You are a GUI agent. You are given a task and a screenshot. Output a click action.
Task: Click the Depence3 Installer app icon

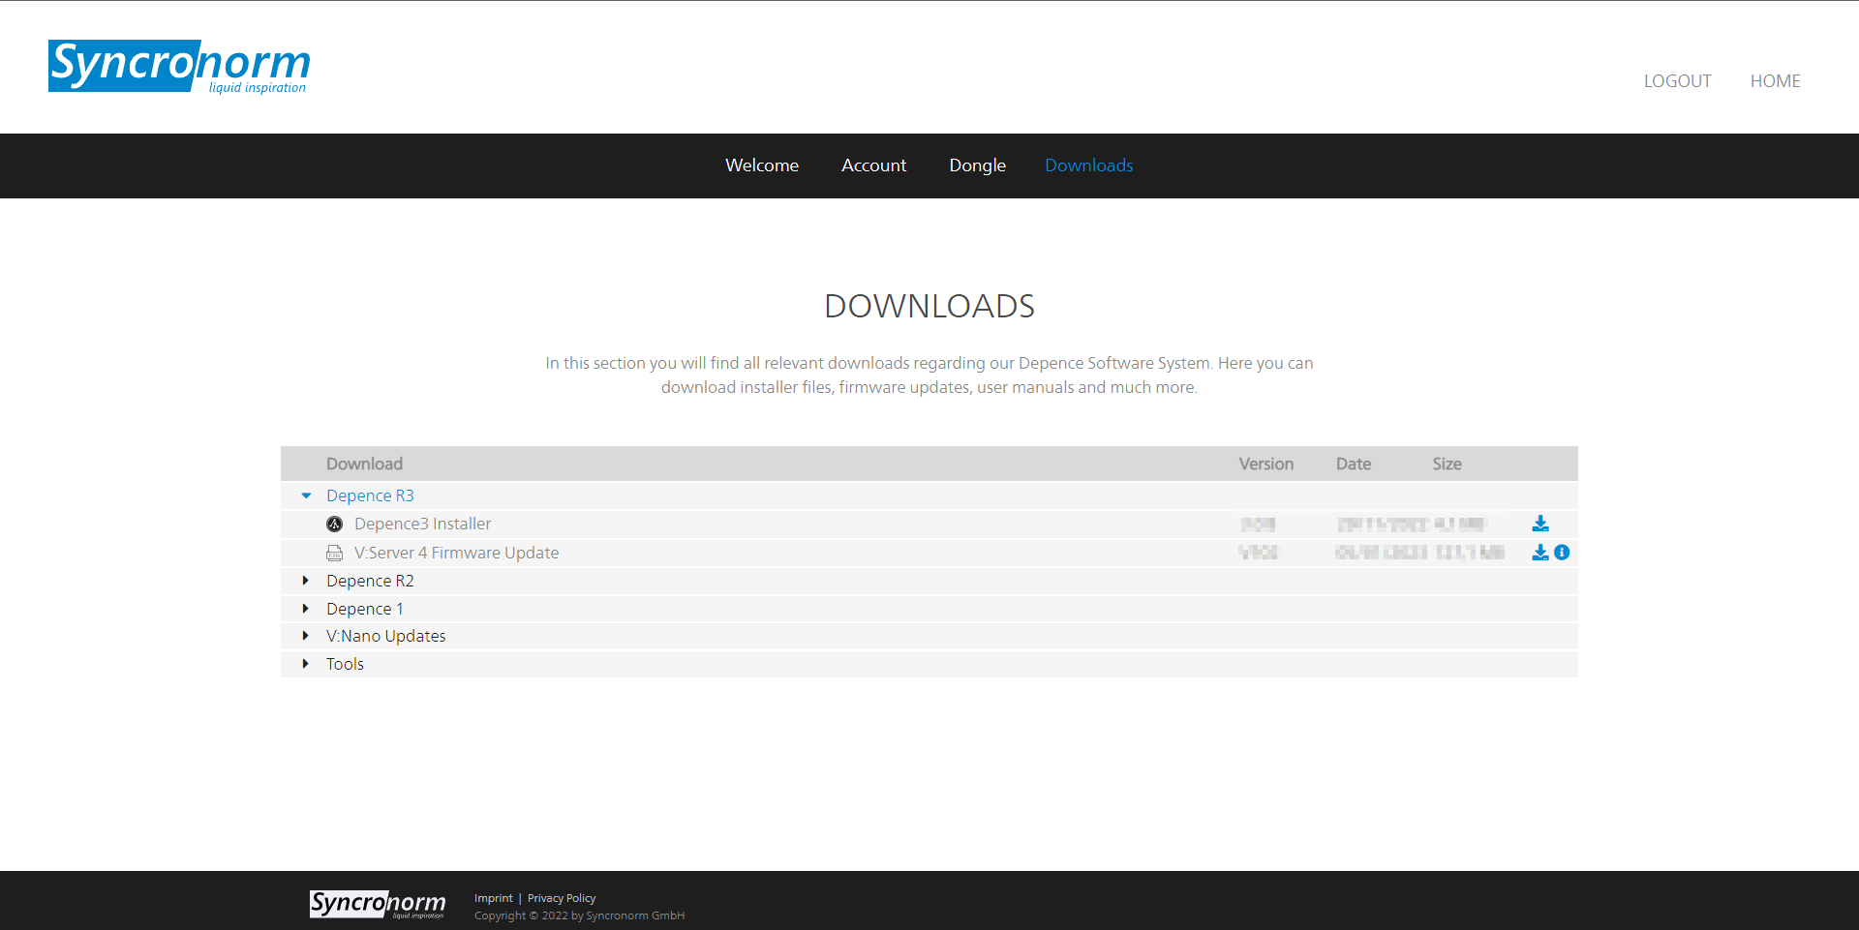click(x=335, y=524)
